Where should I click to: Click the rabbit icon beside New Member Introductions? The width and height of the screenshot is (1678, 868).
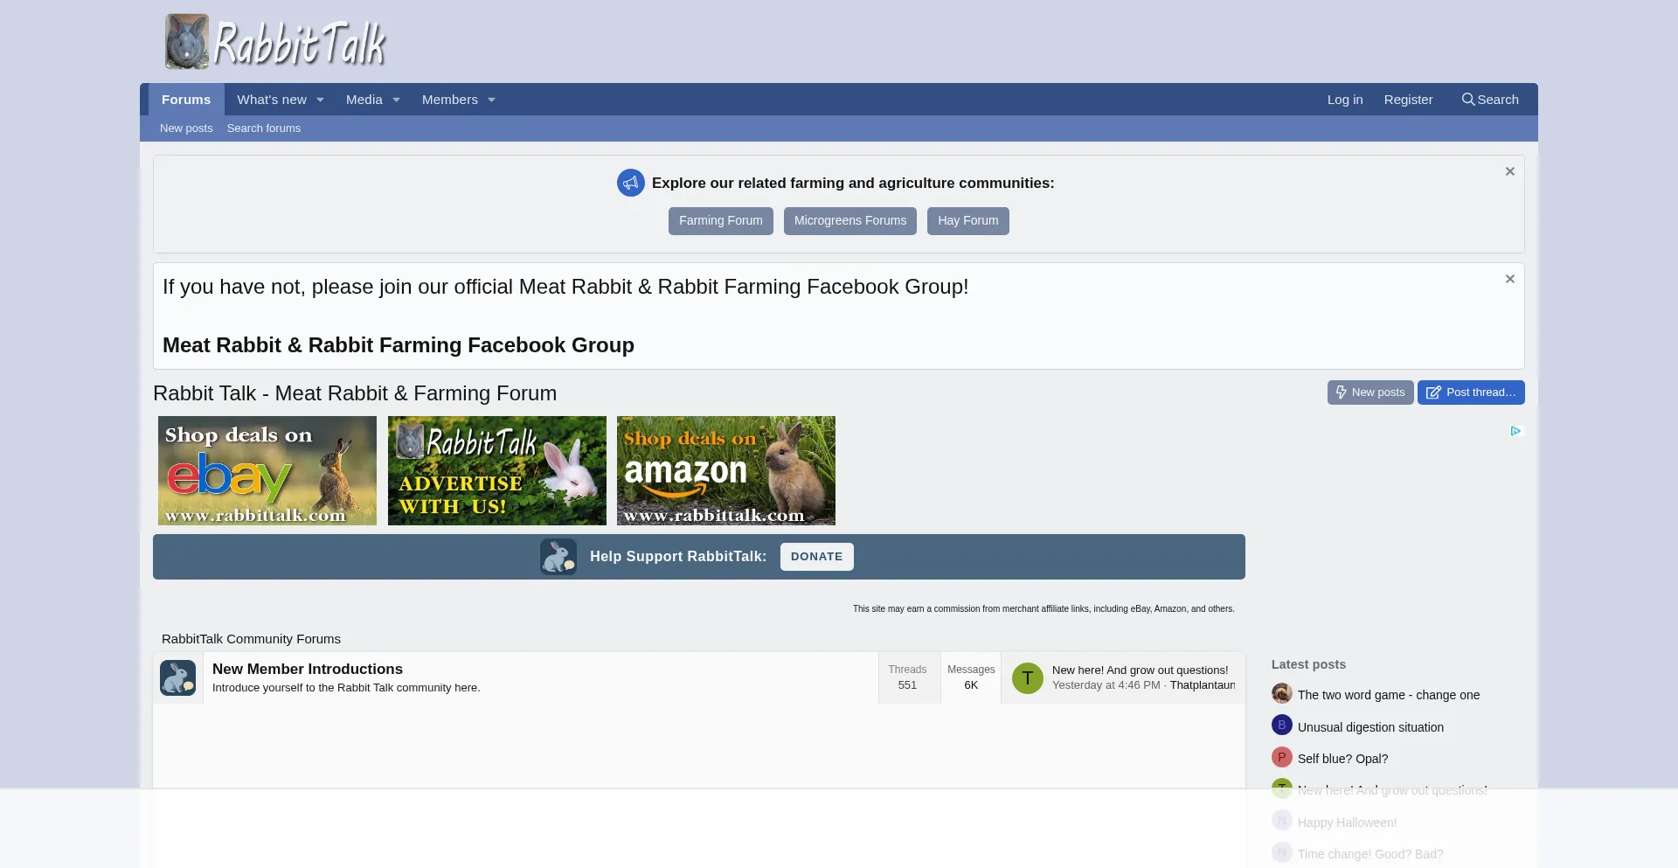tap(177, 678)
